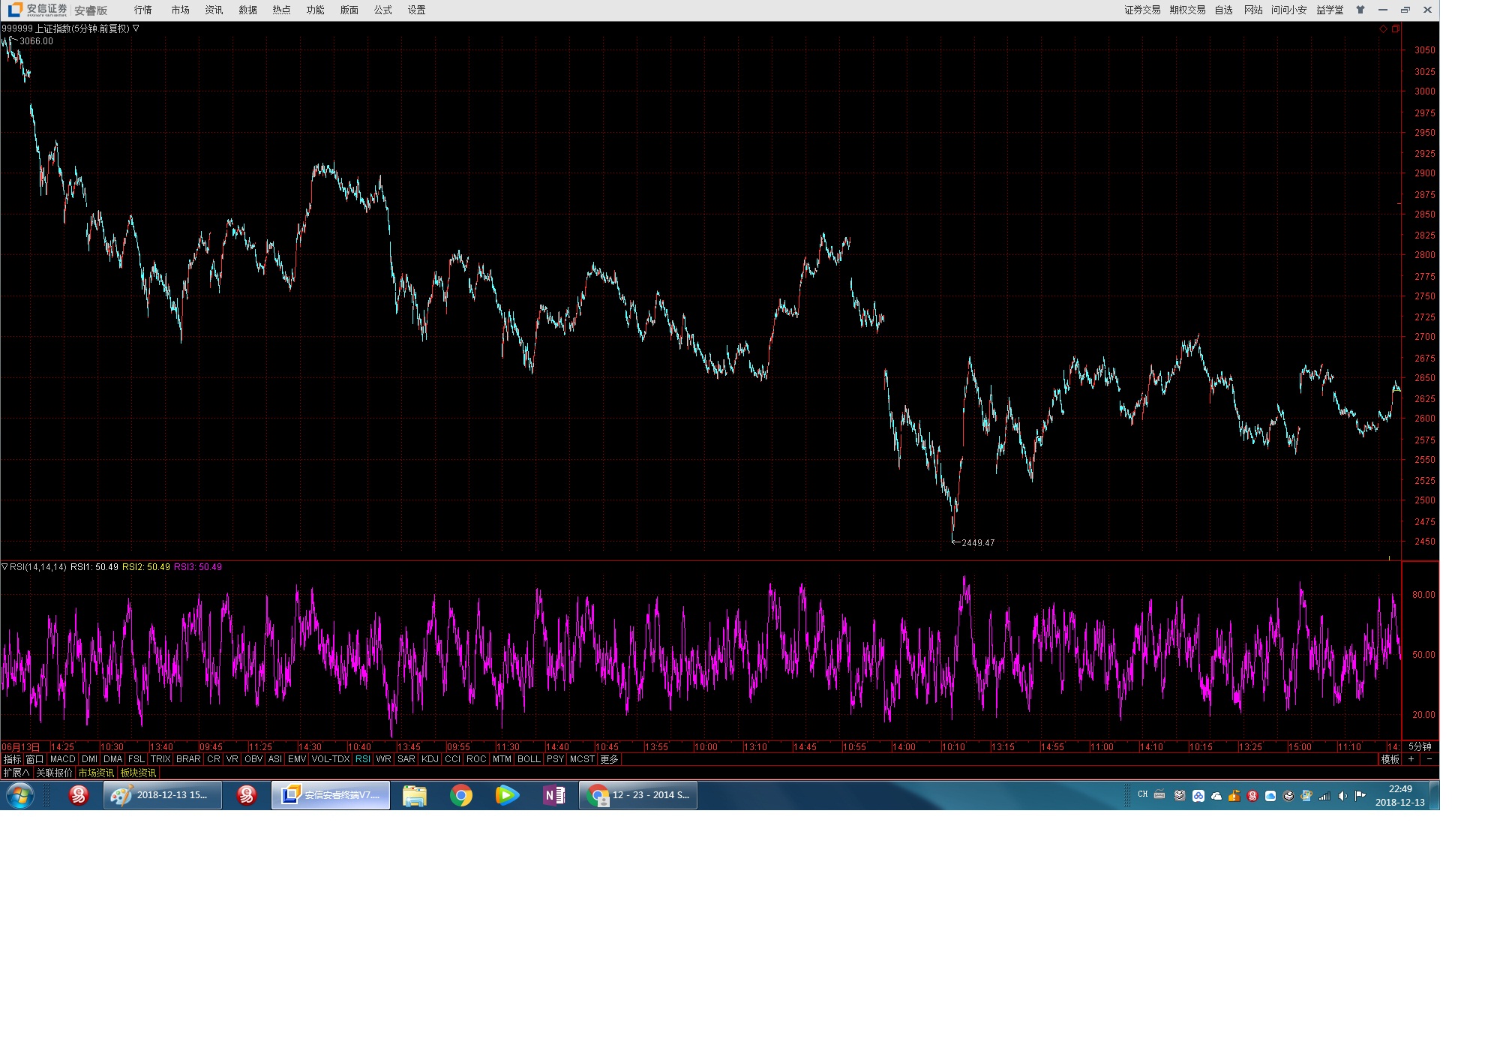Open the skin theme shirt icon
Image resolution: width=1509 pixels, height=1051 pixels.
(x=1360, y=10)
